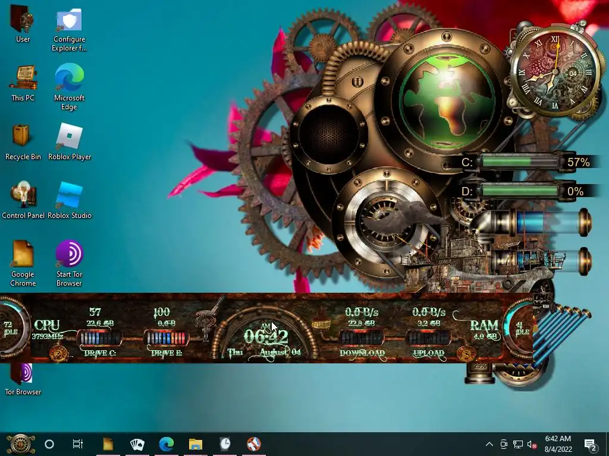The image size is (609, 456).
Task: Open Task View from the taskbar
Action: click(x=78, y=444)
